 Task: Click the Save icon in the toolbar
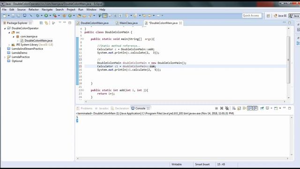pos(13,15)
